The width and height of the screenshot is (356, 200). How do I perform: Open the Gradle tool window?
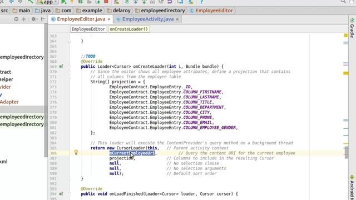pos(352,28)
